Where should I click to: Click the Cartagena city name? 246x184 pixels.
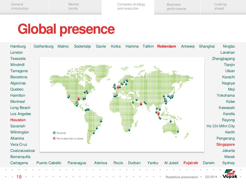click(x=19, y=163)
